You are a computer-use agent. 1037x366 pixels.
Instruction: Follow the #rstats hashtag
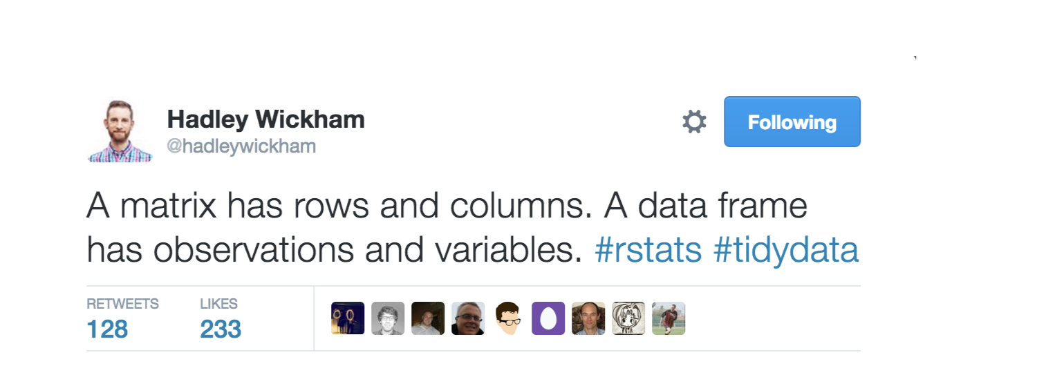648,251
